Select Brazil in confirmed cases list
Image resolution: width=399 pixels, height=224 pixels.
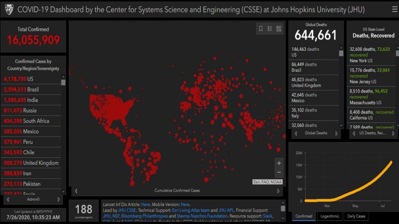point(31,90)
